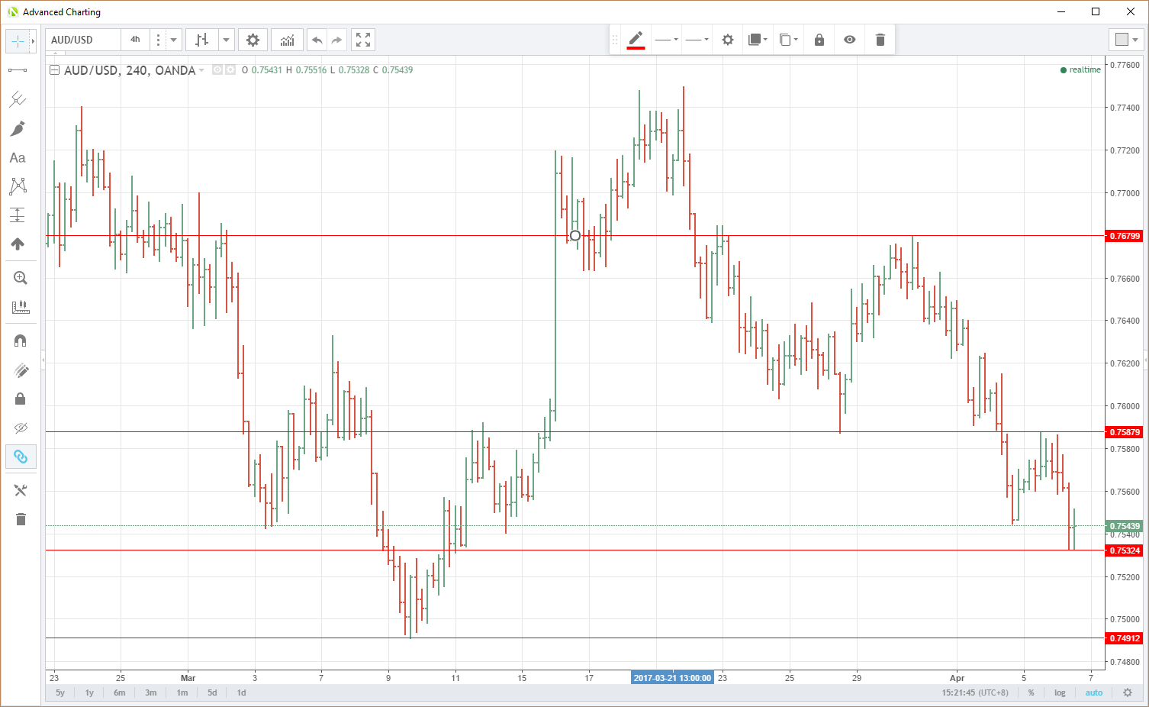Image resolution: width=1149 pixels, height=707 pixels.
Task: Select the measure ruler tool
Action: (x=21, y=307)
